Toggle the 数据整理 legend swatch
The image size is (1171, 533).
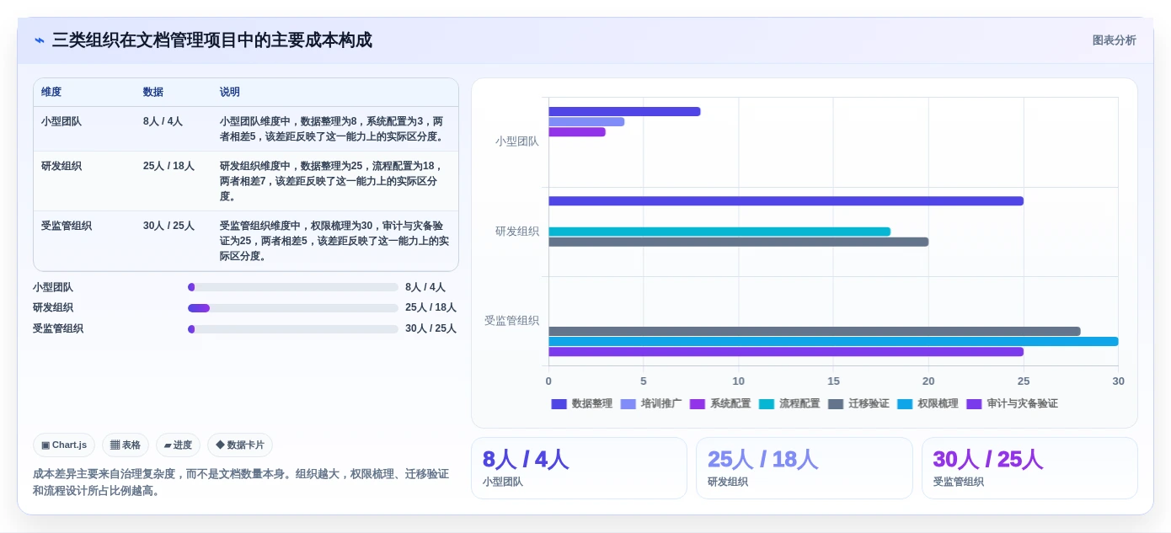[x=559, y=404]
